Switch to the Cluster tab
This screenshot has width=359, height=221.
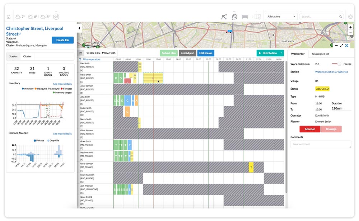(27, 57)
